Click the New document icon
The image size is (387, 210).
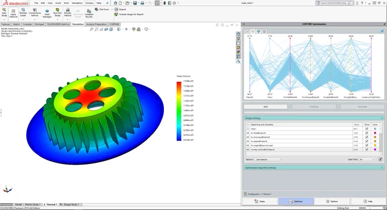tap(120, 3)
